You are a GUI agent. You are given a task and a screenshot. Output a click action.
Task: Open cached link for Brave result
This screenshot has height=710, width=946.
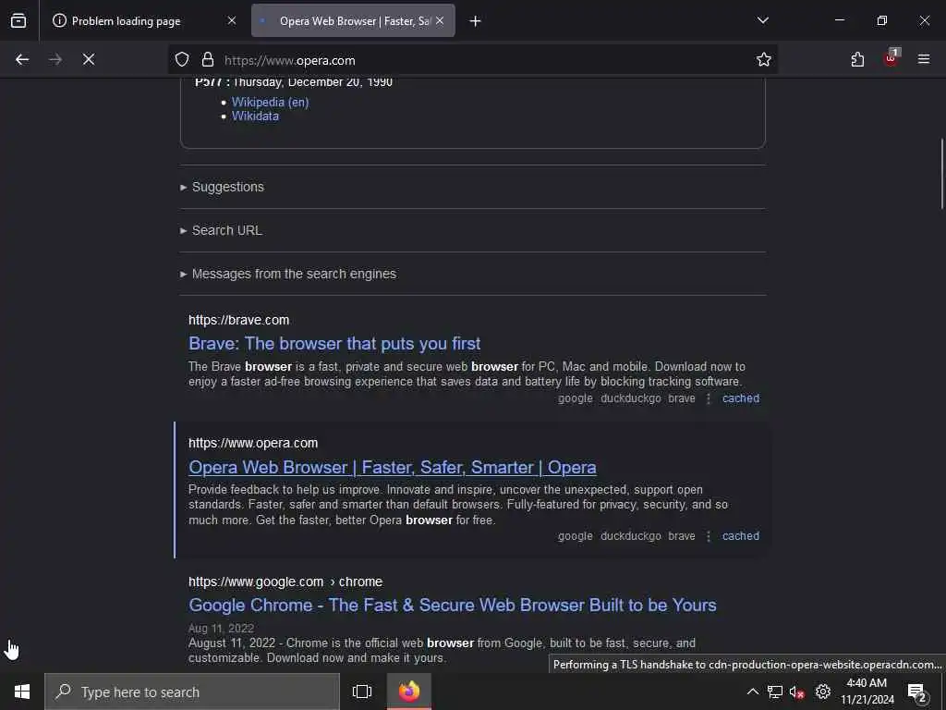(x=741, y=398)
